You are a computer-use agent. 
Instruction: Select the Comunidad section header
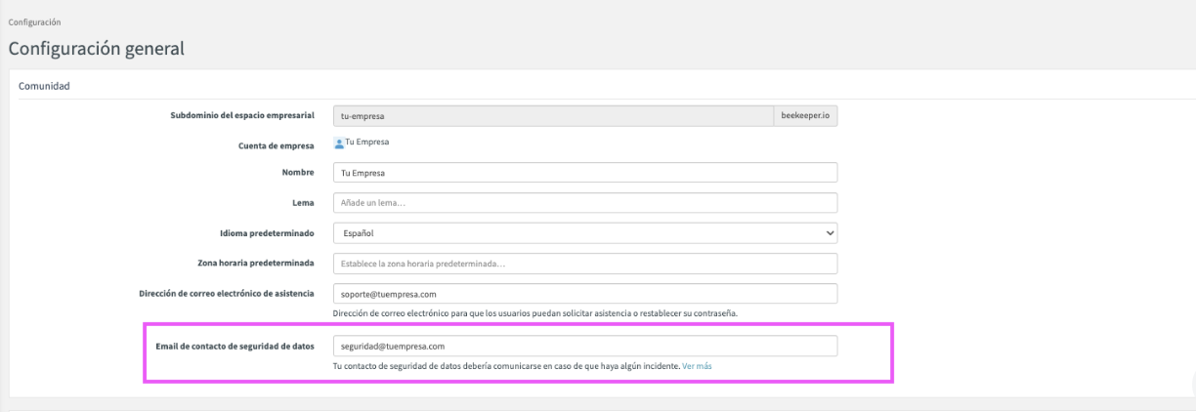tap(44, 86)
